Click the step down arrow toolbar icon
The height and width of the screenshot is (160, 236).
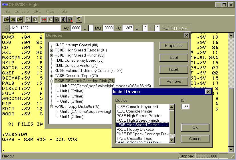[57, 20]
